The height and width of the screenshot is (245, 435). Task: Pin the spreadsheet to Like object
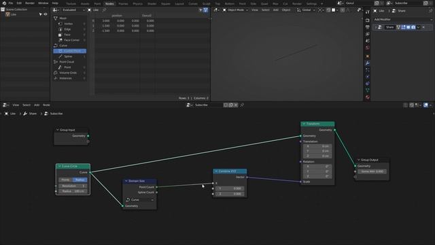104,10
